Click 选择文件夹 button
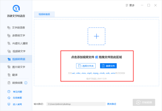This screenshot has width=162, height=111. click(86, 66)
